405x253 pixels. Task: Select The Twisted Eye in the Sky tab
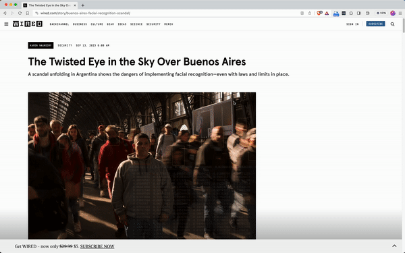pyautogui.click(x=49, y=5)
